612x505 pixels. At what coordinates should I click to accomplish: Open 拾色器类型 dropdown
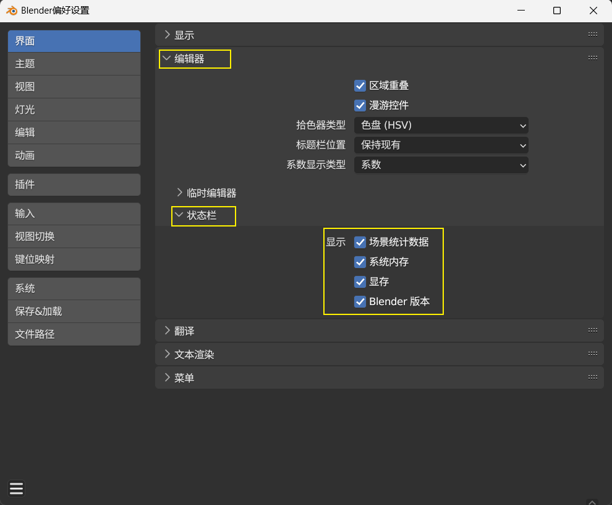(441, 126)
